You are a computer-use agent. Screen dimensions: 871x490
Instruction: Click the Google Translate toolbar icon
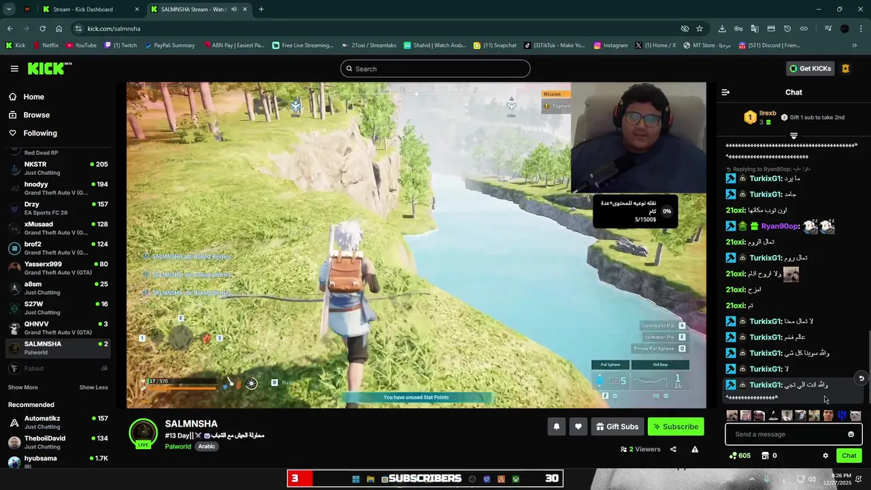(x=755, y=29)
